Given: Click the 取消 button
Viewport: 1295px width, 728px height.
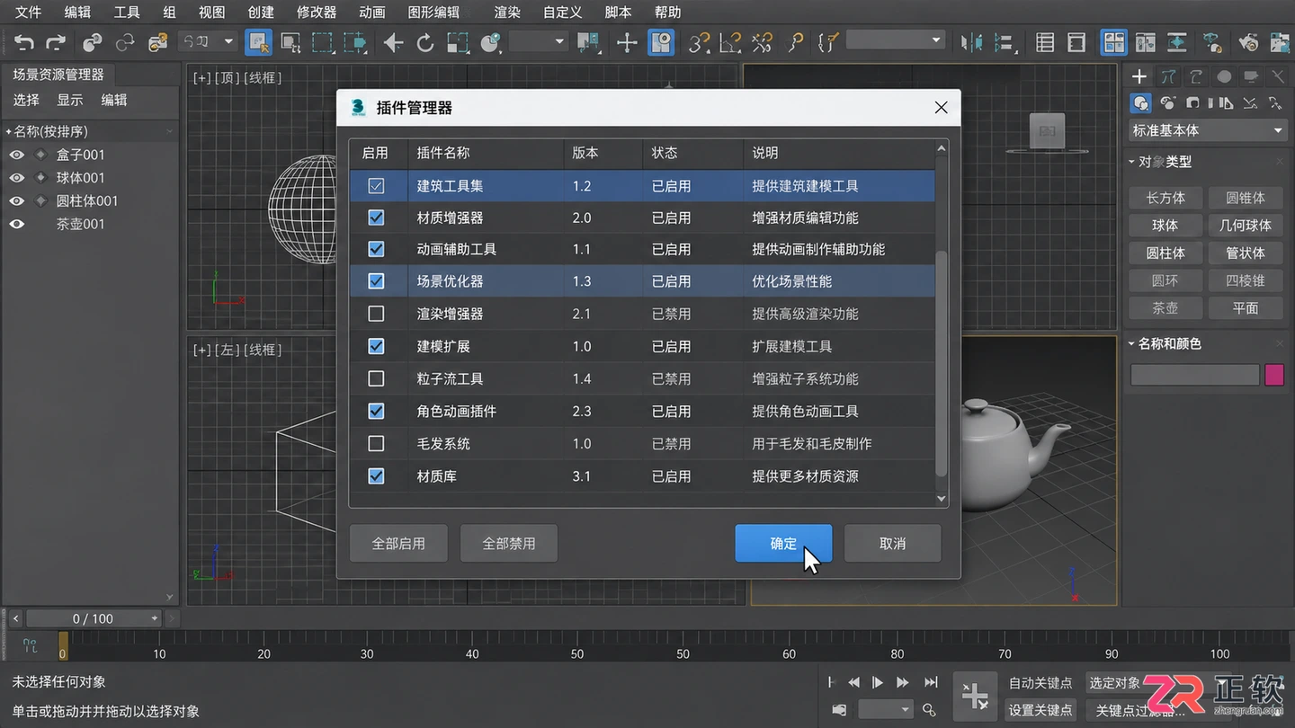Looking at the screenshot, I should click(892, 543).
